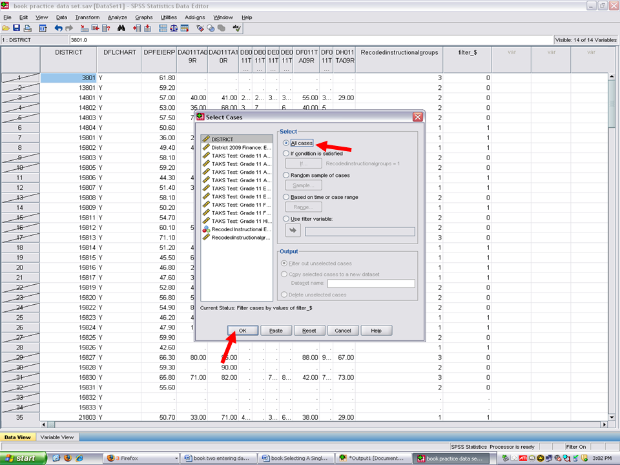Screen dimensions: 620x465
Task: Click the Save file toolbar icon
Action: click(16, 28)
